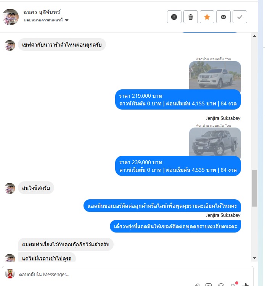Mark conversation done with checkmark button

click(x=240, y=17)
